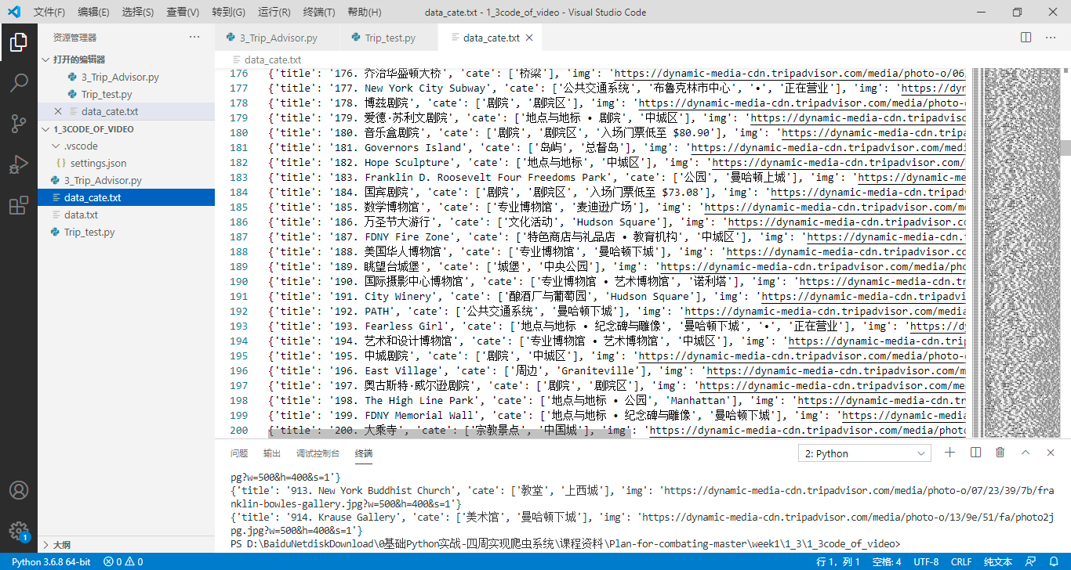
Task: Open the terminal selector '2: Python' dropdown
Action: pos(866,453)
